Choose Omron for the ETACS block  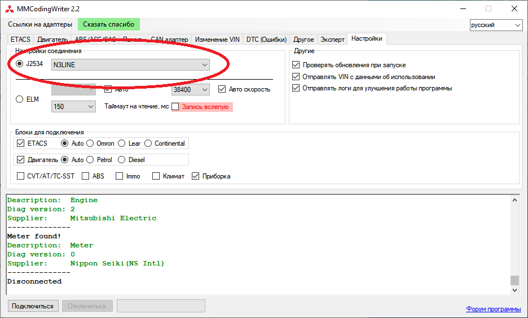tap(90, 143)
